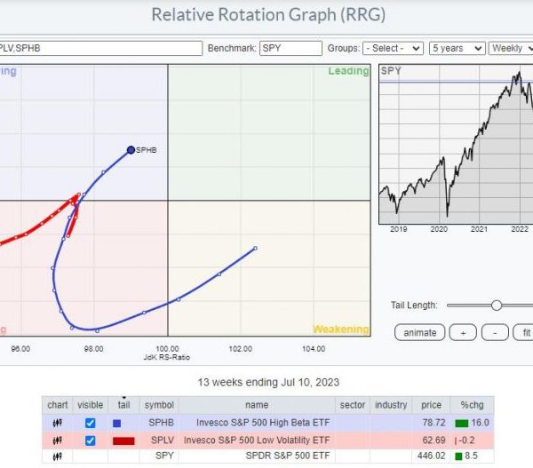Image resolution: width=533 pixels, height=468 pixels.
Task: Sort table by industry column header
Action: pos(391,405)
